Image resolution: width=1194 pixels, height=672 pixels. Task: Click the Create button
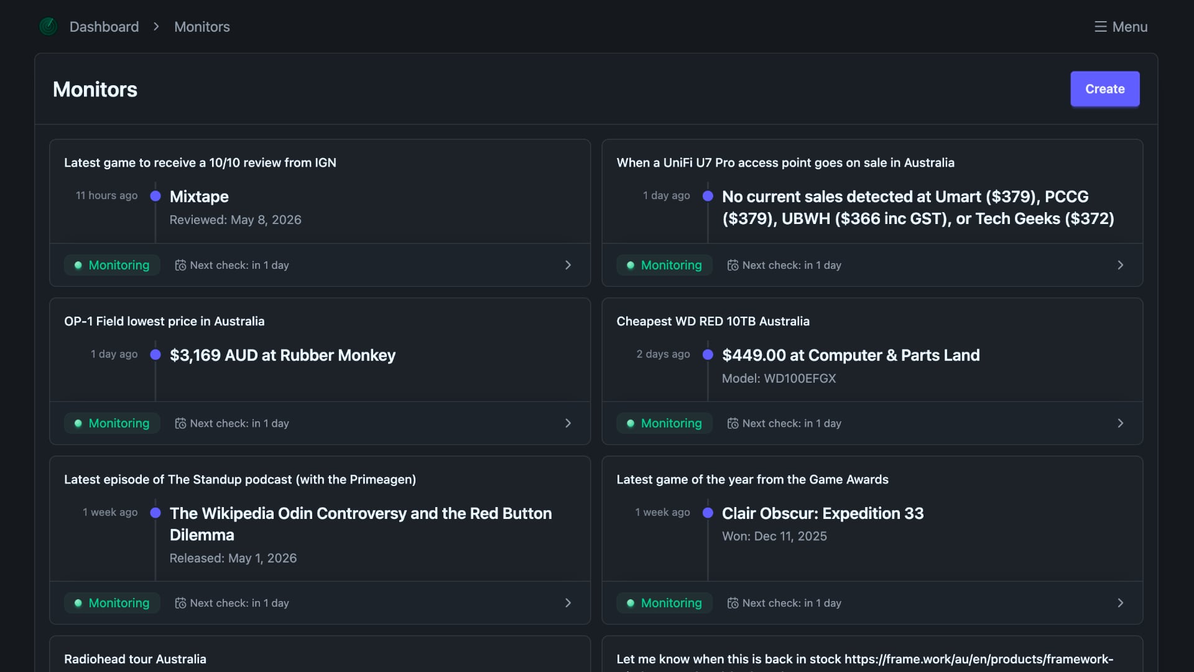[x=1105, y=89]
